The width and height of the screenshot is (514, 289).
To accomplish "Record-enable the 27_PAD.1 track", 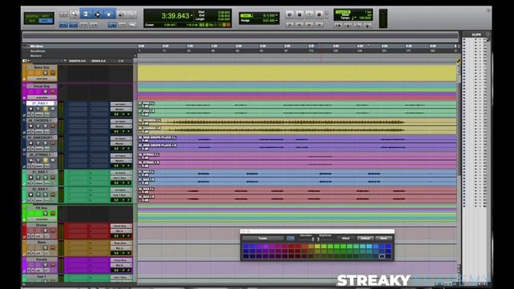I will (x=31, y=109).
